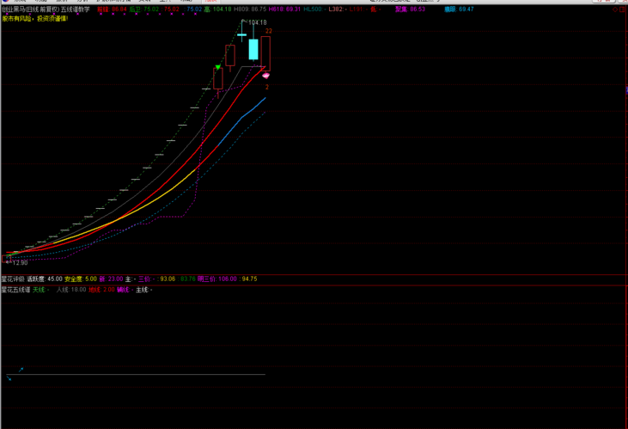Select the last tall red hollow candlestick
This screenshot has height=429, width=628.
pos(265,53)
